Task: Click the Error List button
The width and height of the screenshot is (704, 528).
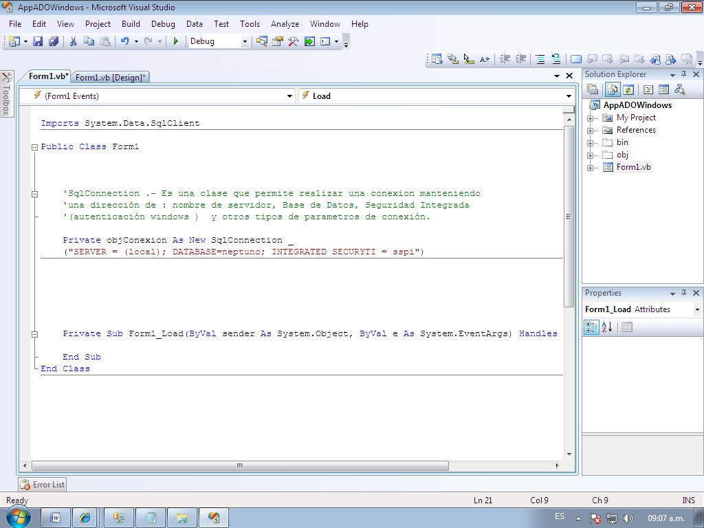Action: click(41, 485)
